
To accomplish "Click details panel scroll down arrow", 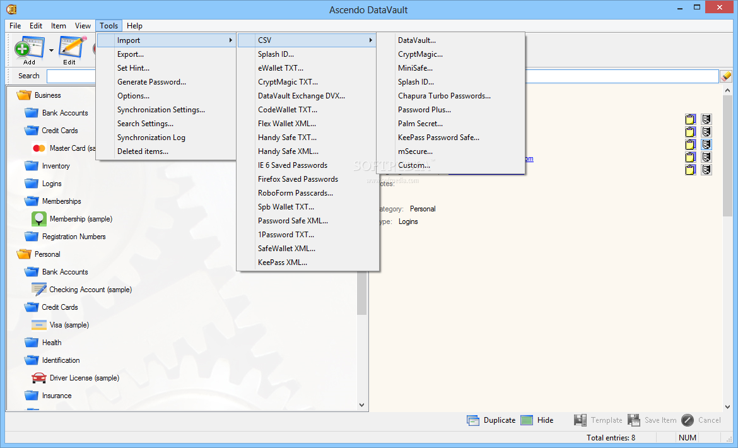I will (x=728, y=406).
